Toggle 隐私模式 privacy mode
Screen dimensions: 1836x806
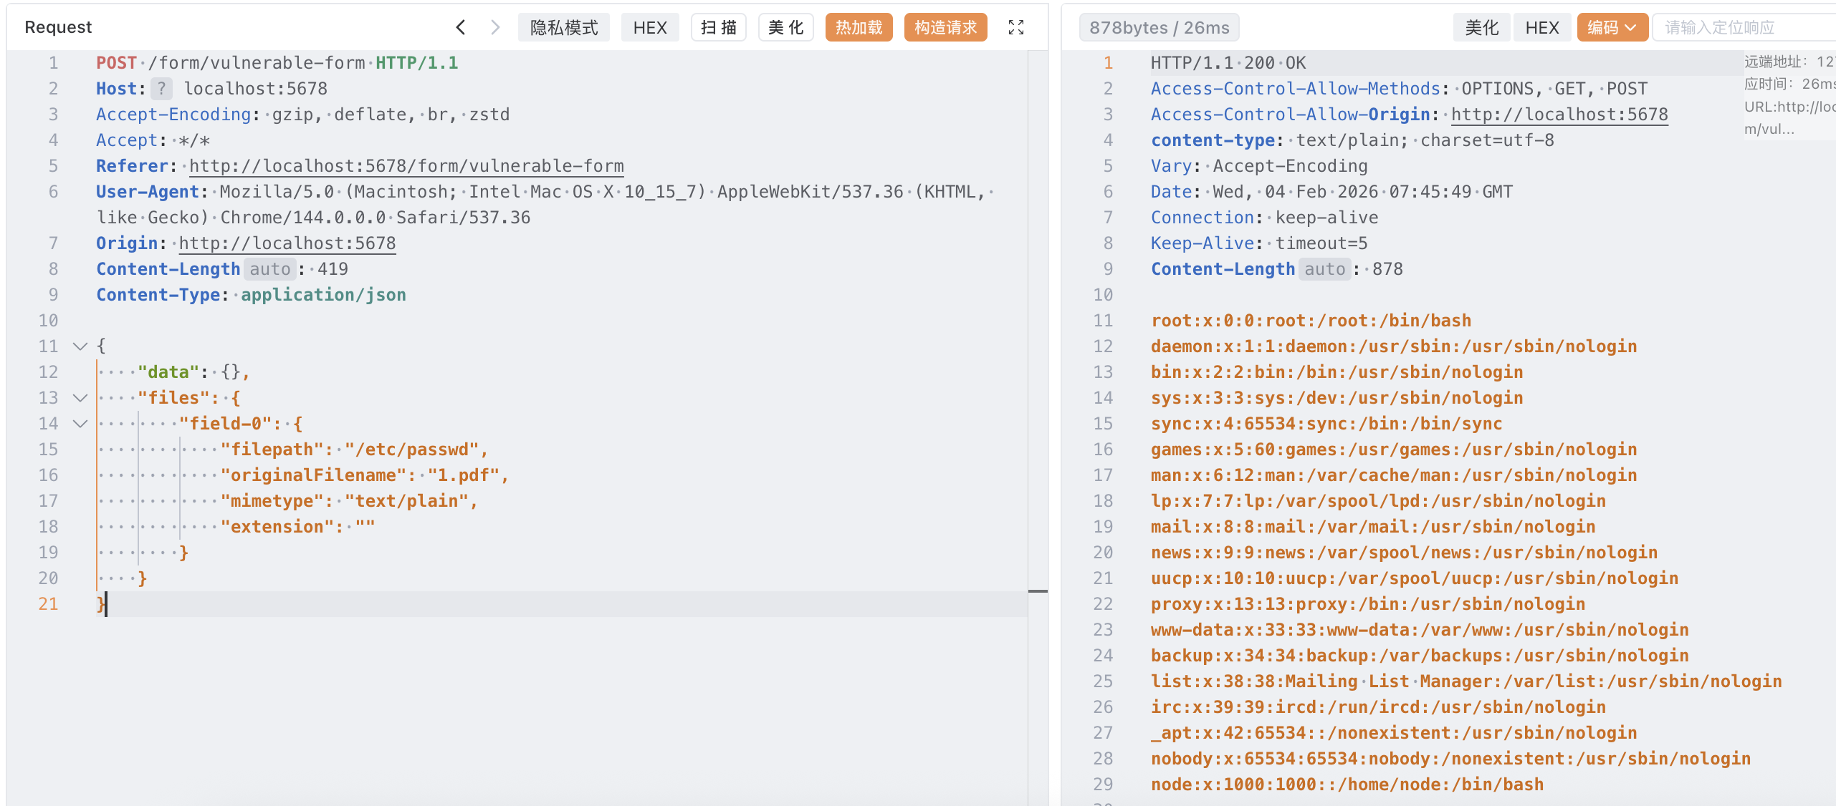coord(563,27)
